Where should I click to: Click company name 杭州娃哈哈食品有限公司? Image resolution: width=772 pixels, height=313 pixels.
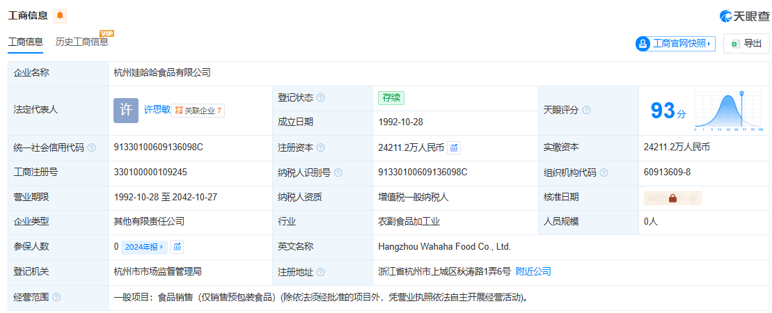click(162, 73)
